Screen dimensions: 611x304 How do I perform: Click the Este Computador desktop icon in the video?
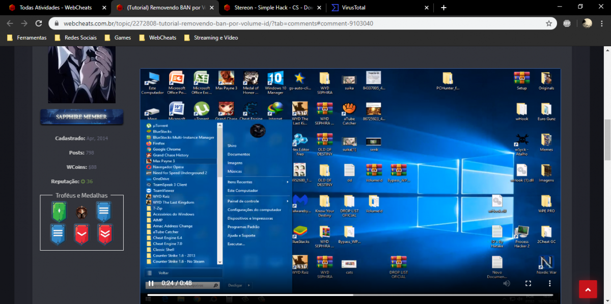[152, 83]
